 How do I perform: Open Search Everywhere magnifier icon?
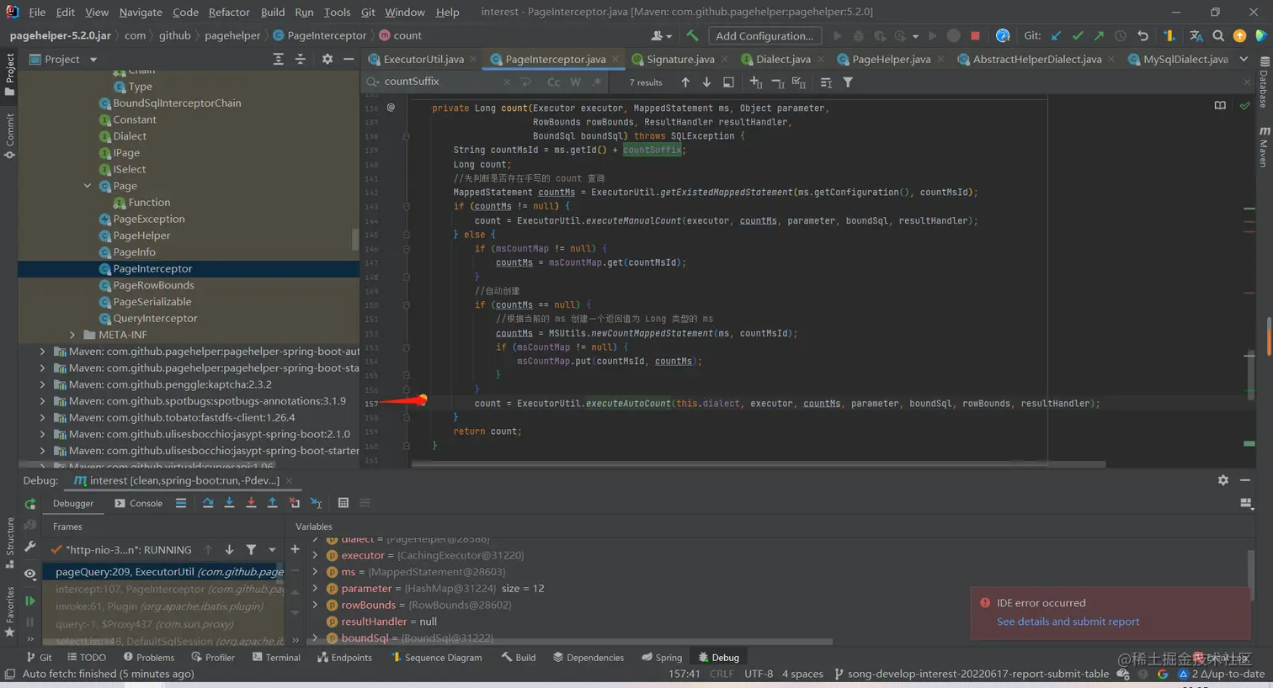pyautogui.click(x=1217, y=35)
